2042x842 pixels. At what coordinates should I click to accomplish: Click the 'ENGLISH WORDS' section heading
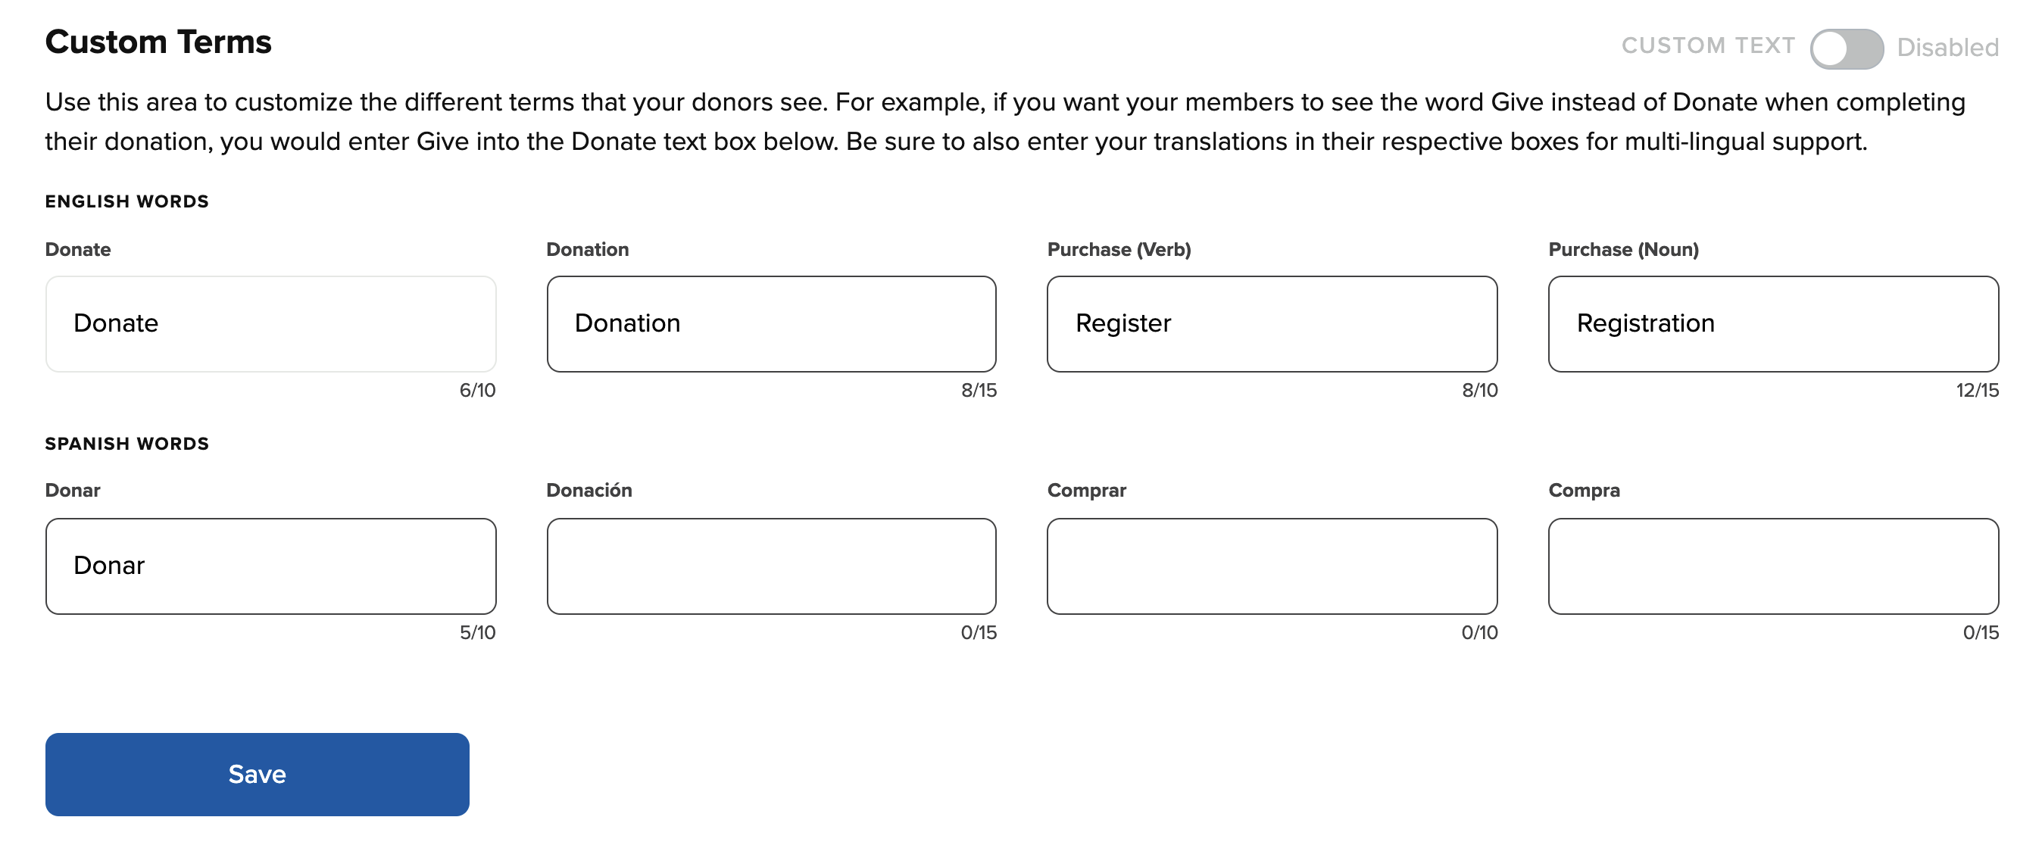click(x=126, y=201)
